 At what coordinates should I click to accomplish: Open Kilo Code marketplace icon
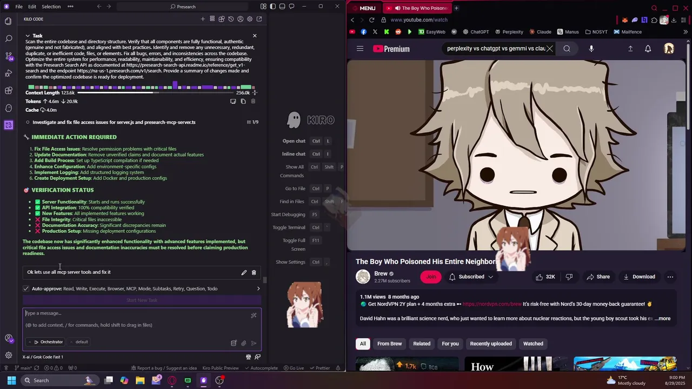[222, 19]
